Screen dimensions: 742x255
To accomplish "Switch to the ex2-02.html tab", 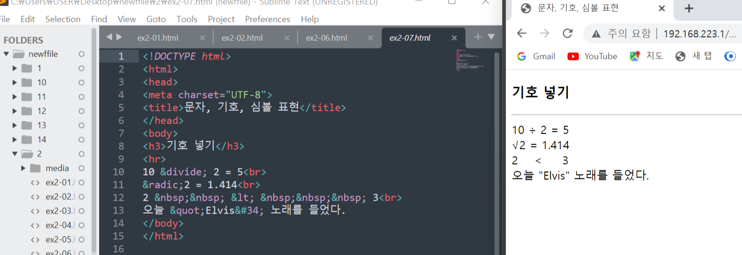I will (x=242, y=38).
